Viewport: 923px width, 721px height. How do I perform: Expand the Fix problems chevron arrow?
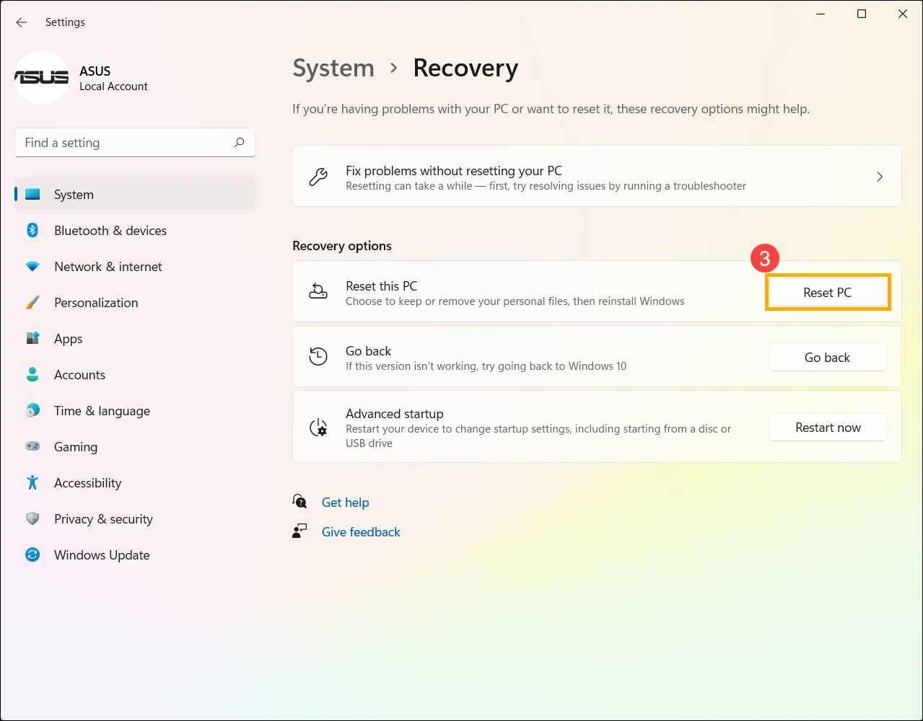pos(879,176)
